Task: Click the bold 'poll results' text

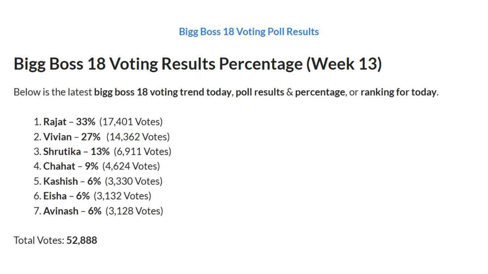Action: 260,92
